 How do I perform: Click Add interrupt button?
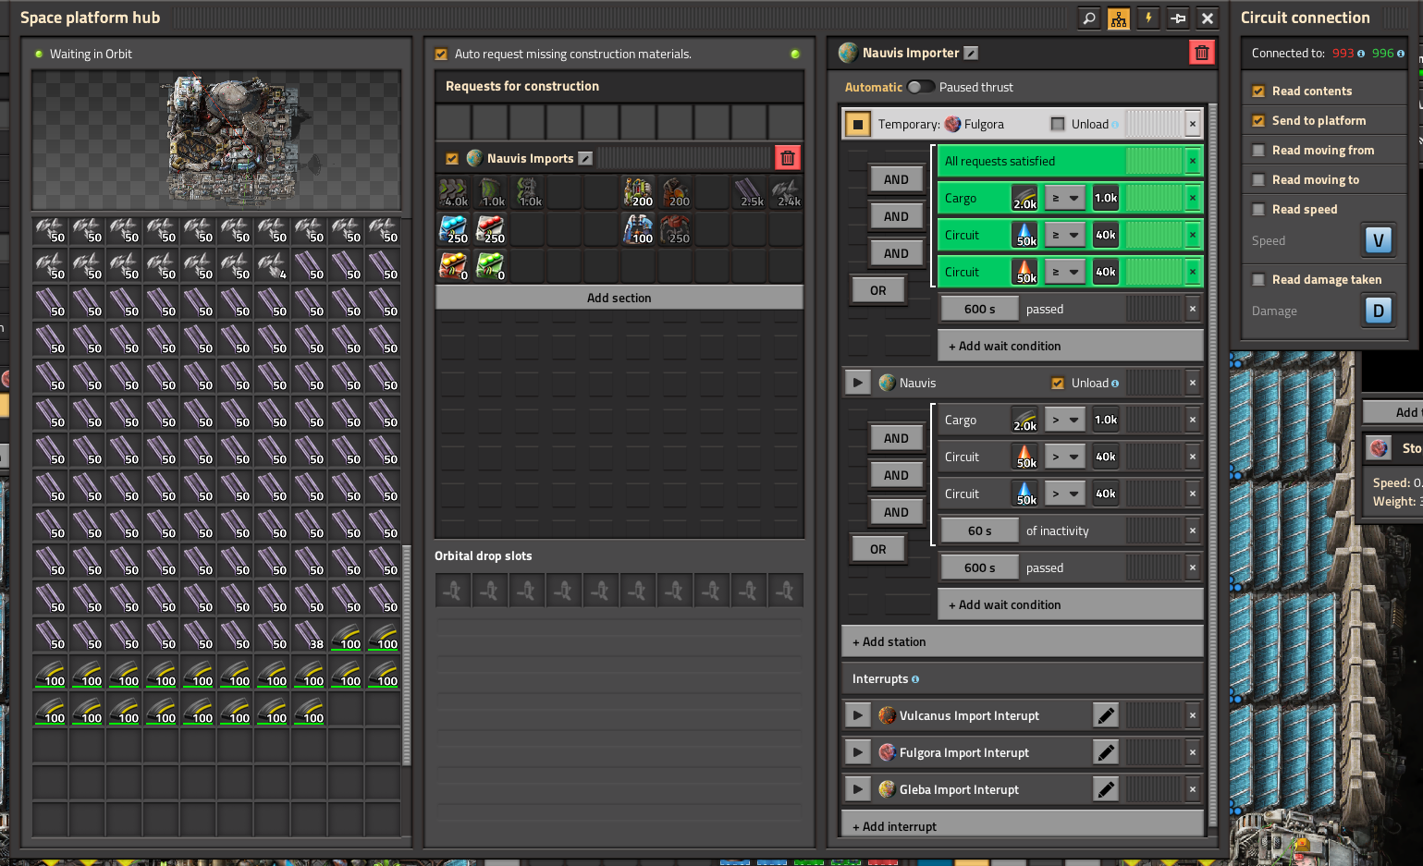[x=1023, y=825]
